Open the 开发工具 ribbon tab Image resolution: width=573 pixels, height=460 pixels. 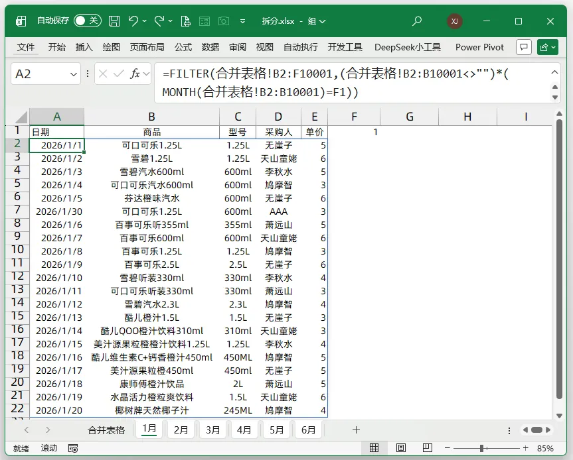[345, 47]
